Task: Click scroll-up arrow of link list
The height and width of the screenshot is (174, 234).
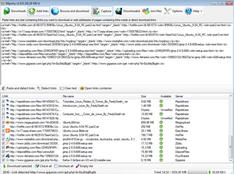Action: 231,95
